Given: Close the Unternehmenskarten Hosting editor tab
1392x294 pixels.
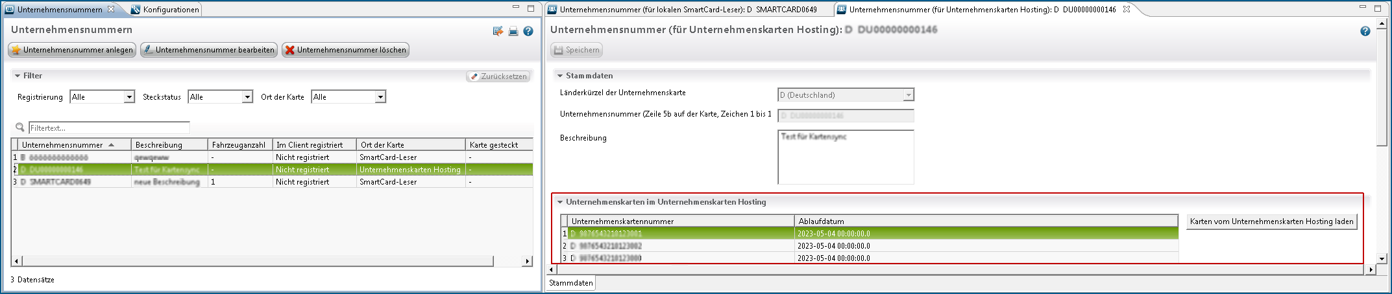Looking at the screenshot, I should tap(1127, 9).
